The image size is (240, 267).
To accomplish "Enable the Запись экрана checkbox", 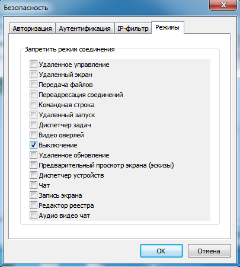I will pyautogui.click(x=33, y=195).
